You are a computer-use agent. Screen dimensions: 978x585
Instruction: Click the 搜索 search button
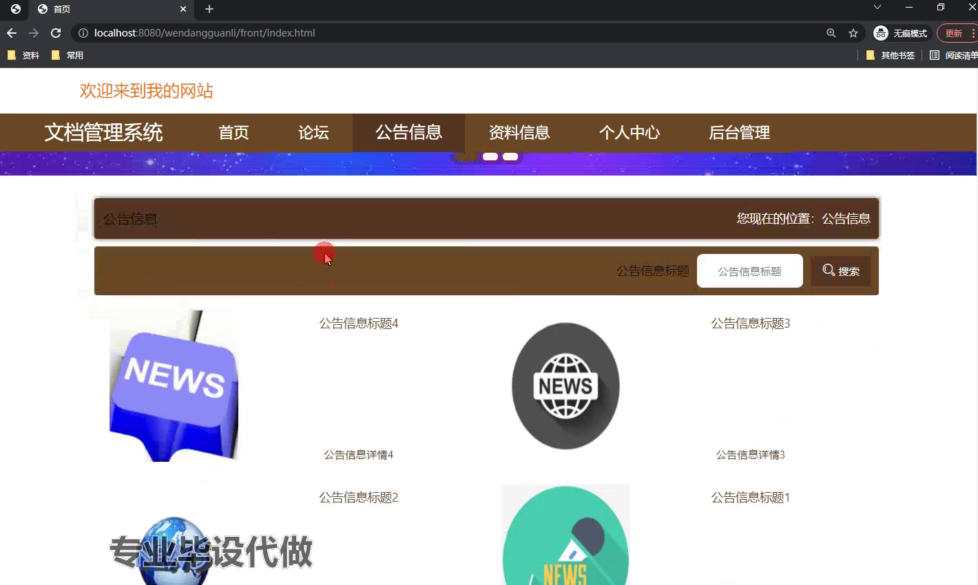(x=841, y=271)
